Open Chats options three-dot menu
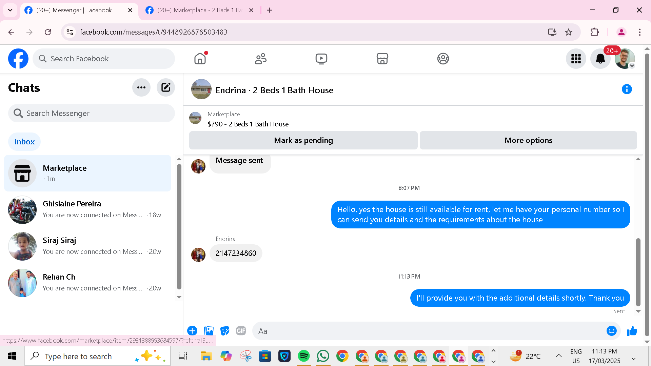Image resolution: width=651 pixels, height=366 pixels. 141,87
